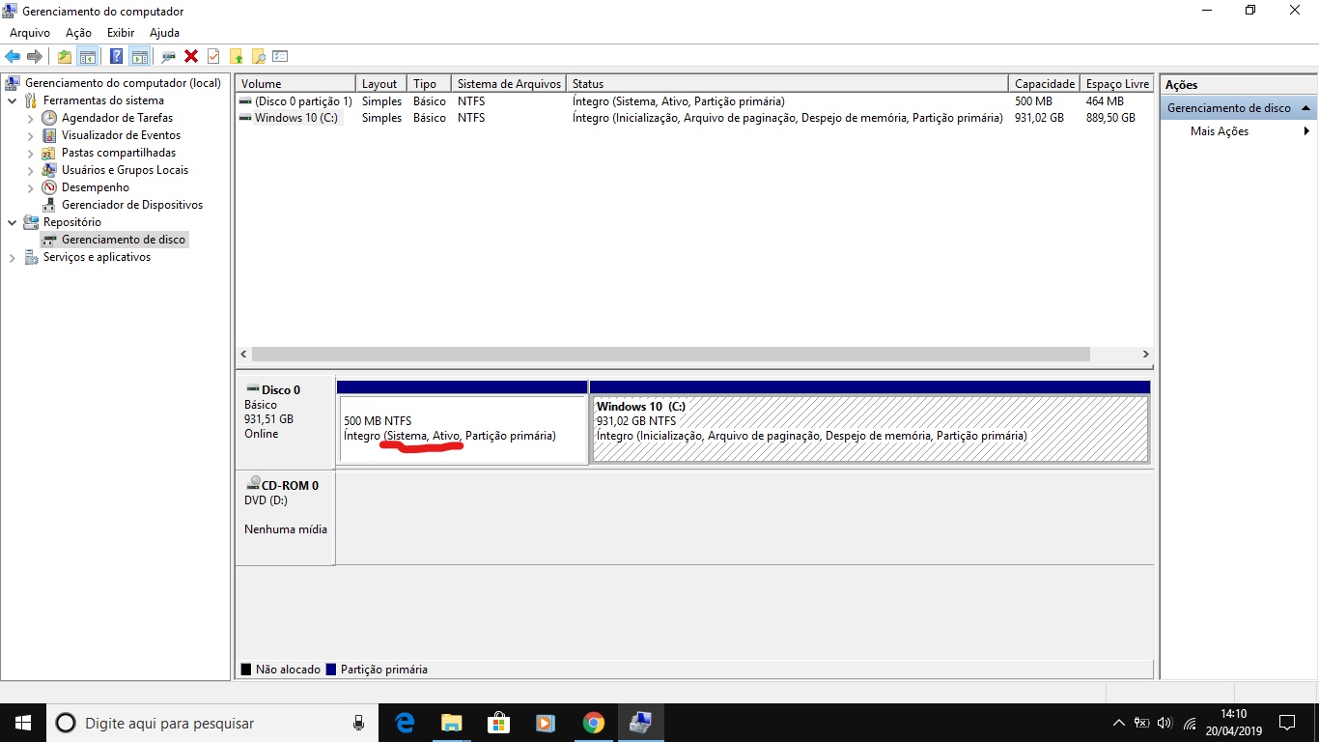Select Gerenciador de Dispositivos in tree
The height and width of the screenshot is (742, 1319).
click(132, 205)
